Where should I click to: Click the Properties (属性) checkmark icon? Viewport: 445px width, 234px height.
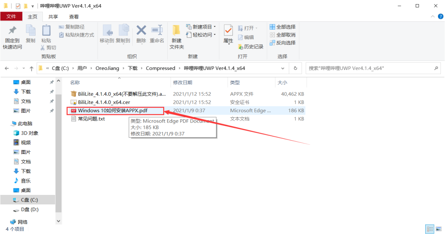[228, 30]
